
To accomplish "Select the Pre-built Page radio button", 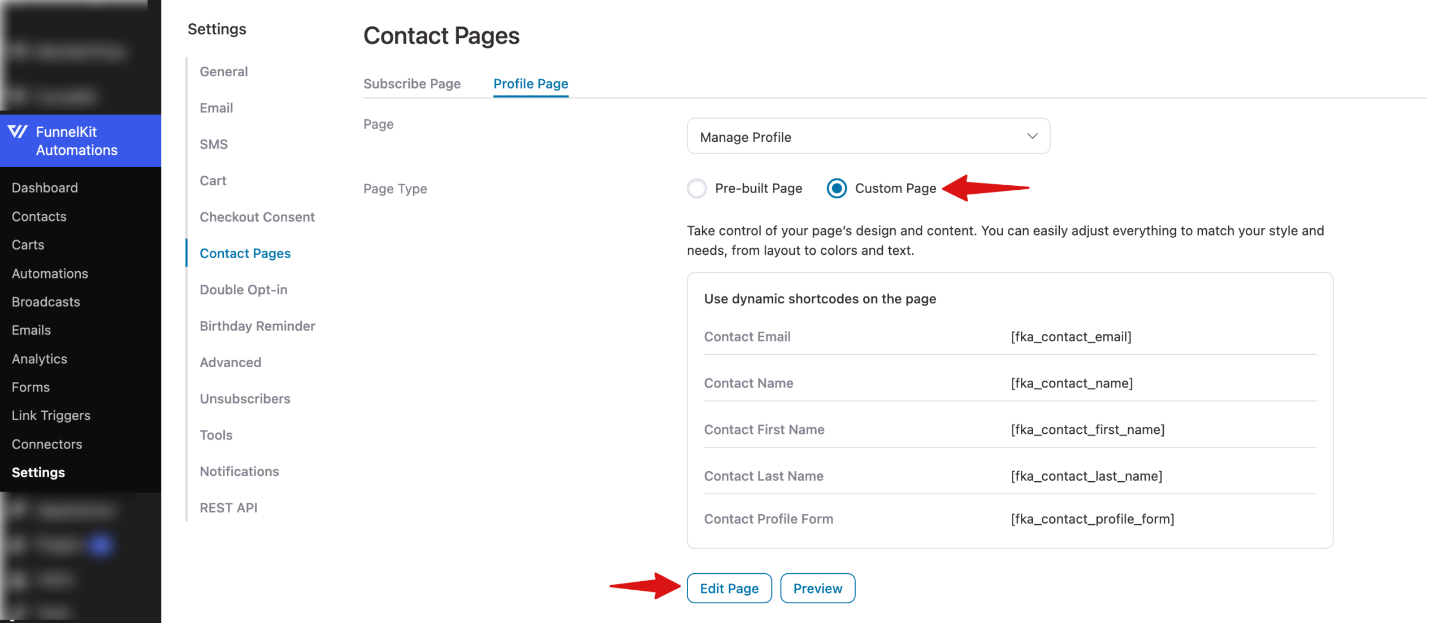I will click(696, 188).
